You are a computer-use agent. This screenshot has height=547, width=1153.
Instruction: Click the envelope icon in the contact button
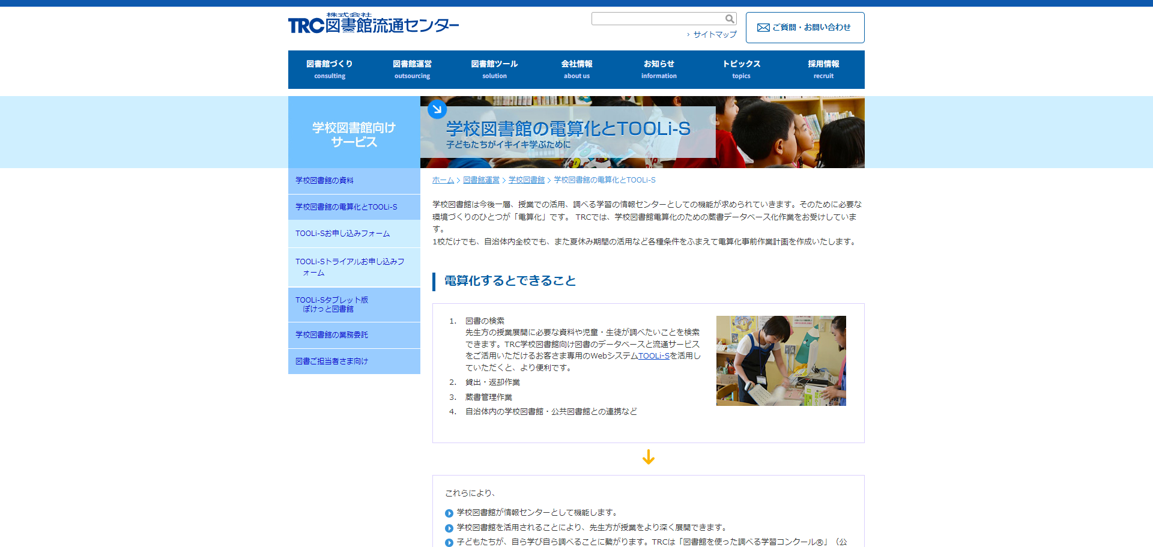(x=763, y=28)
